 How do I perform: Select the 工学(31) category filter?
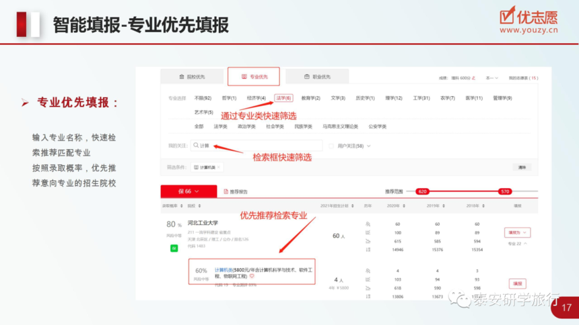pyautogui.click(x=421, y=98)
